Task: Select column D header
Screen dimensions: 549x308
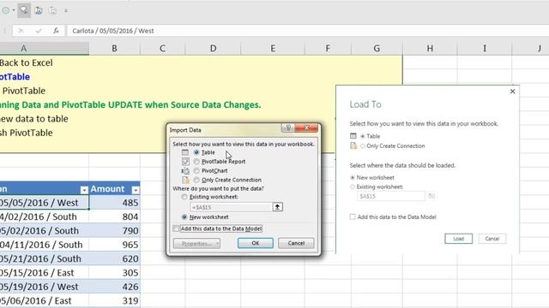Action: [x=213, y=48]
